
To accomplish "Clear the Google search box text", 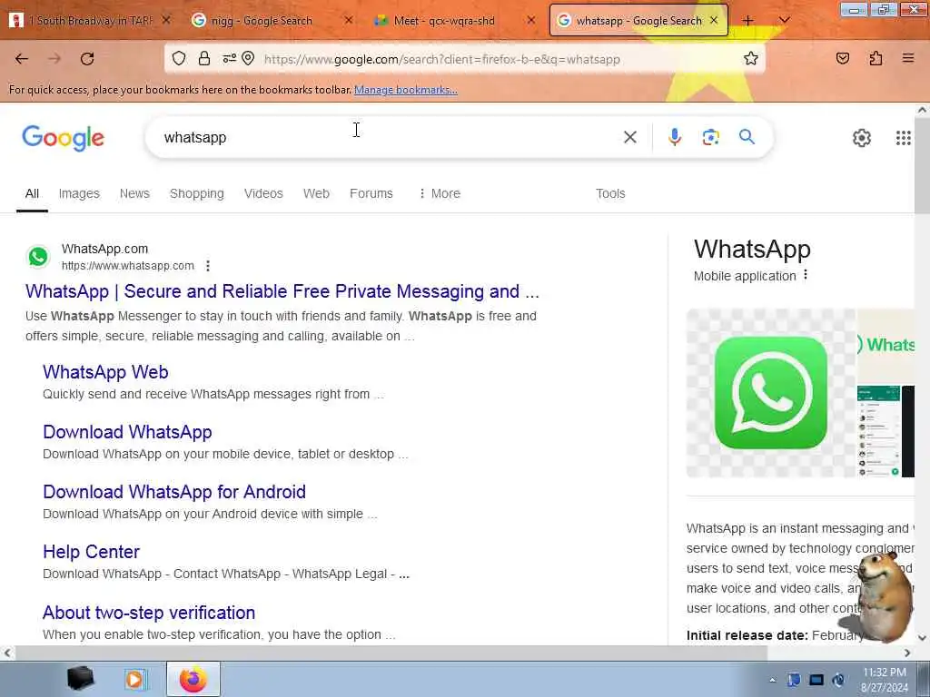I will click(630, 138).
